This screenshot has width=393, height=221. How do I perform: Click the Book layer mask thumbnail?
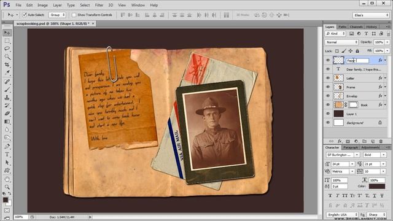click(353, 105)
